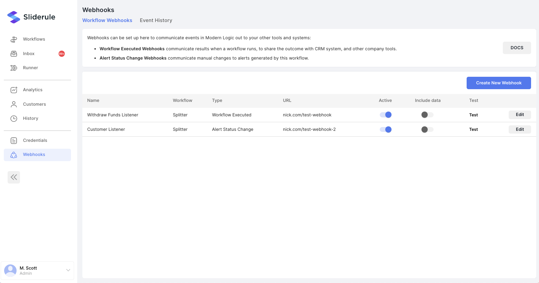Click the Workflow column header
The height and width of the screenshot is (283, 539).
(x=183, y=101)
